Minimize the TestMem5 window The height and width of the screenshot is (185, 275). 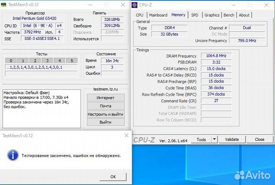point(90,5)
